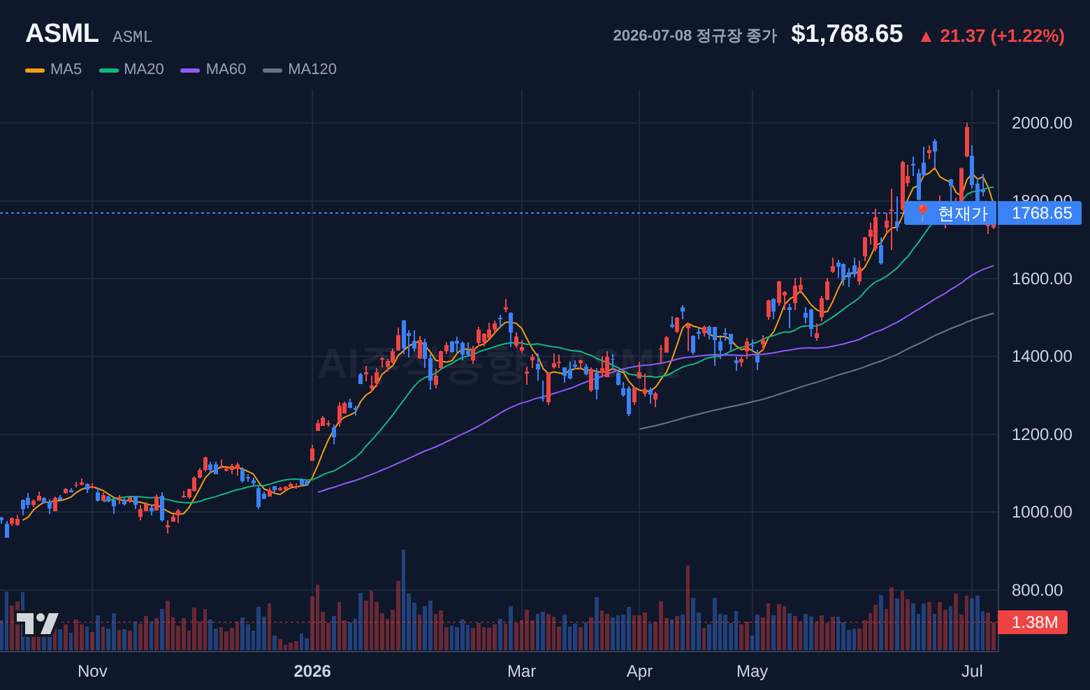Click the pin icon in 현재가 label
The height and width of the screenshot is (690, 1090).
point(922,212)
